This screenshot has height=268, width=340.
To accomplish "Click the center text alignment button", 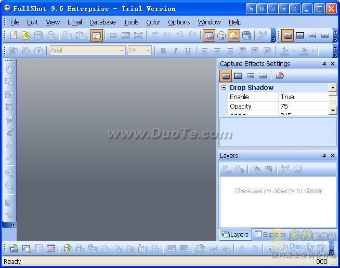I will [217, 51].
